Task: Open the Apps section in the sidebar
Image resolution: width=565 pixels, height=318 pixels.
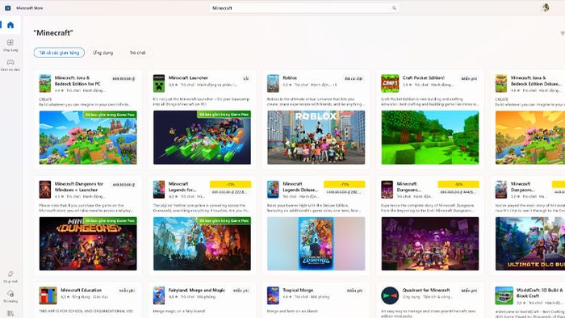Action: pyautogui.click(x=10, y=45)
